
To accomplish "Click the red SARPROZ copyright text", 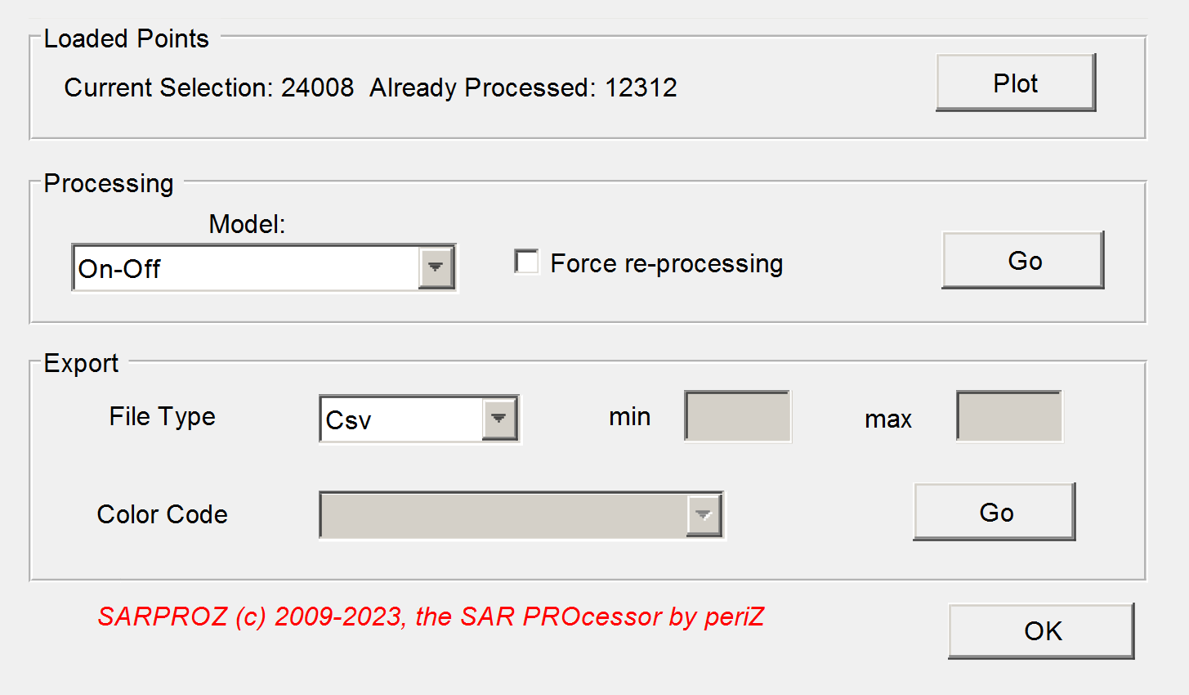I will pyautogui.click(x=431, y=617).
